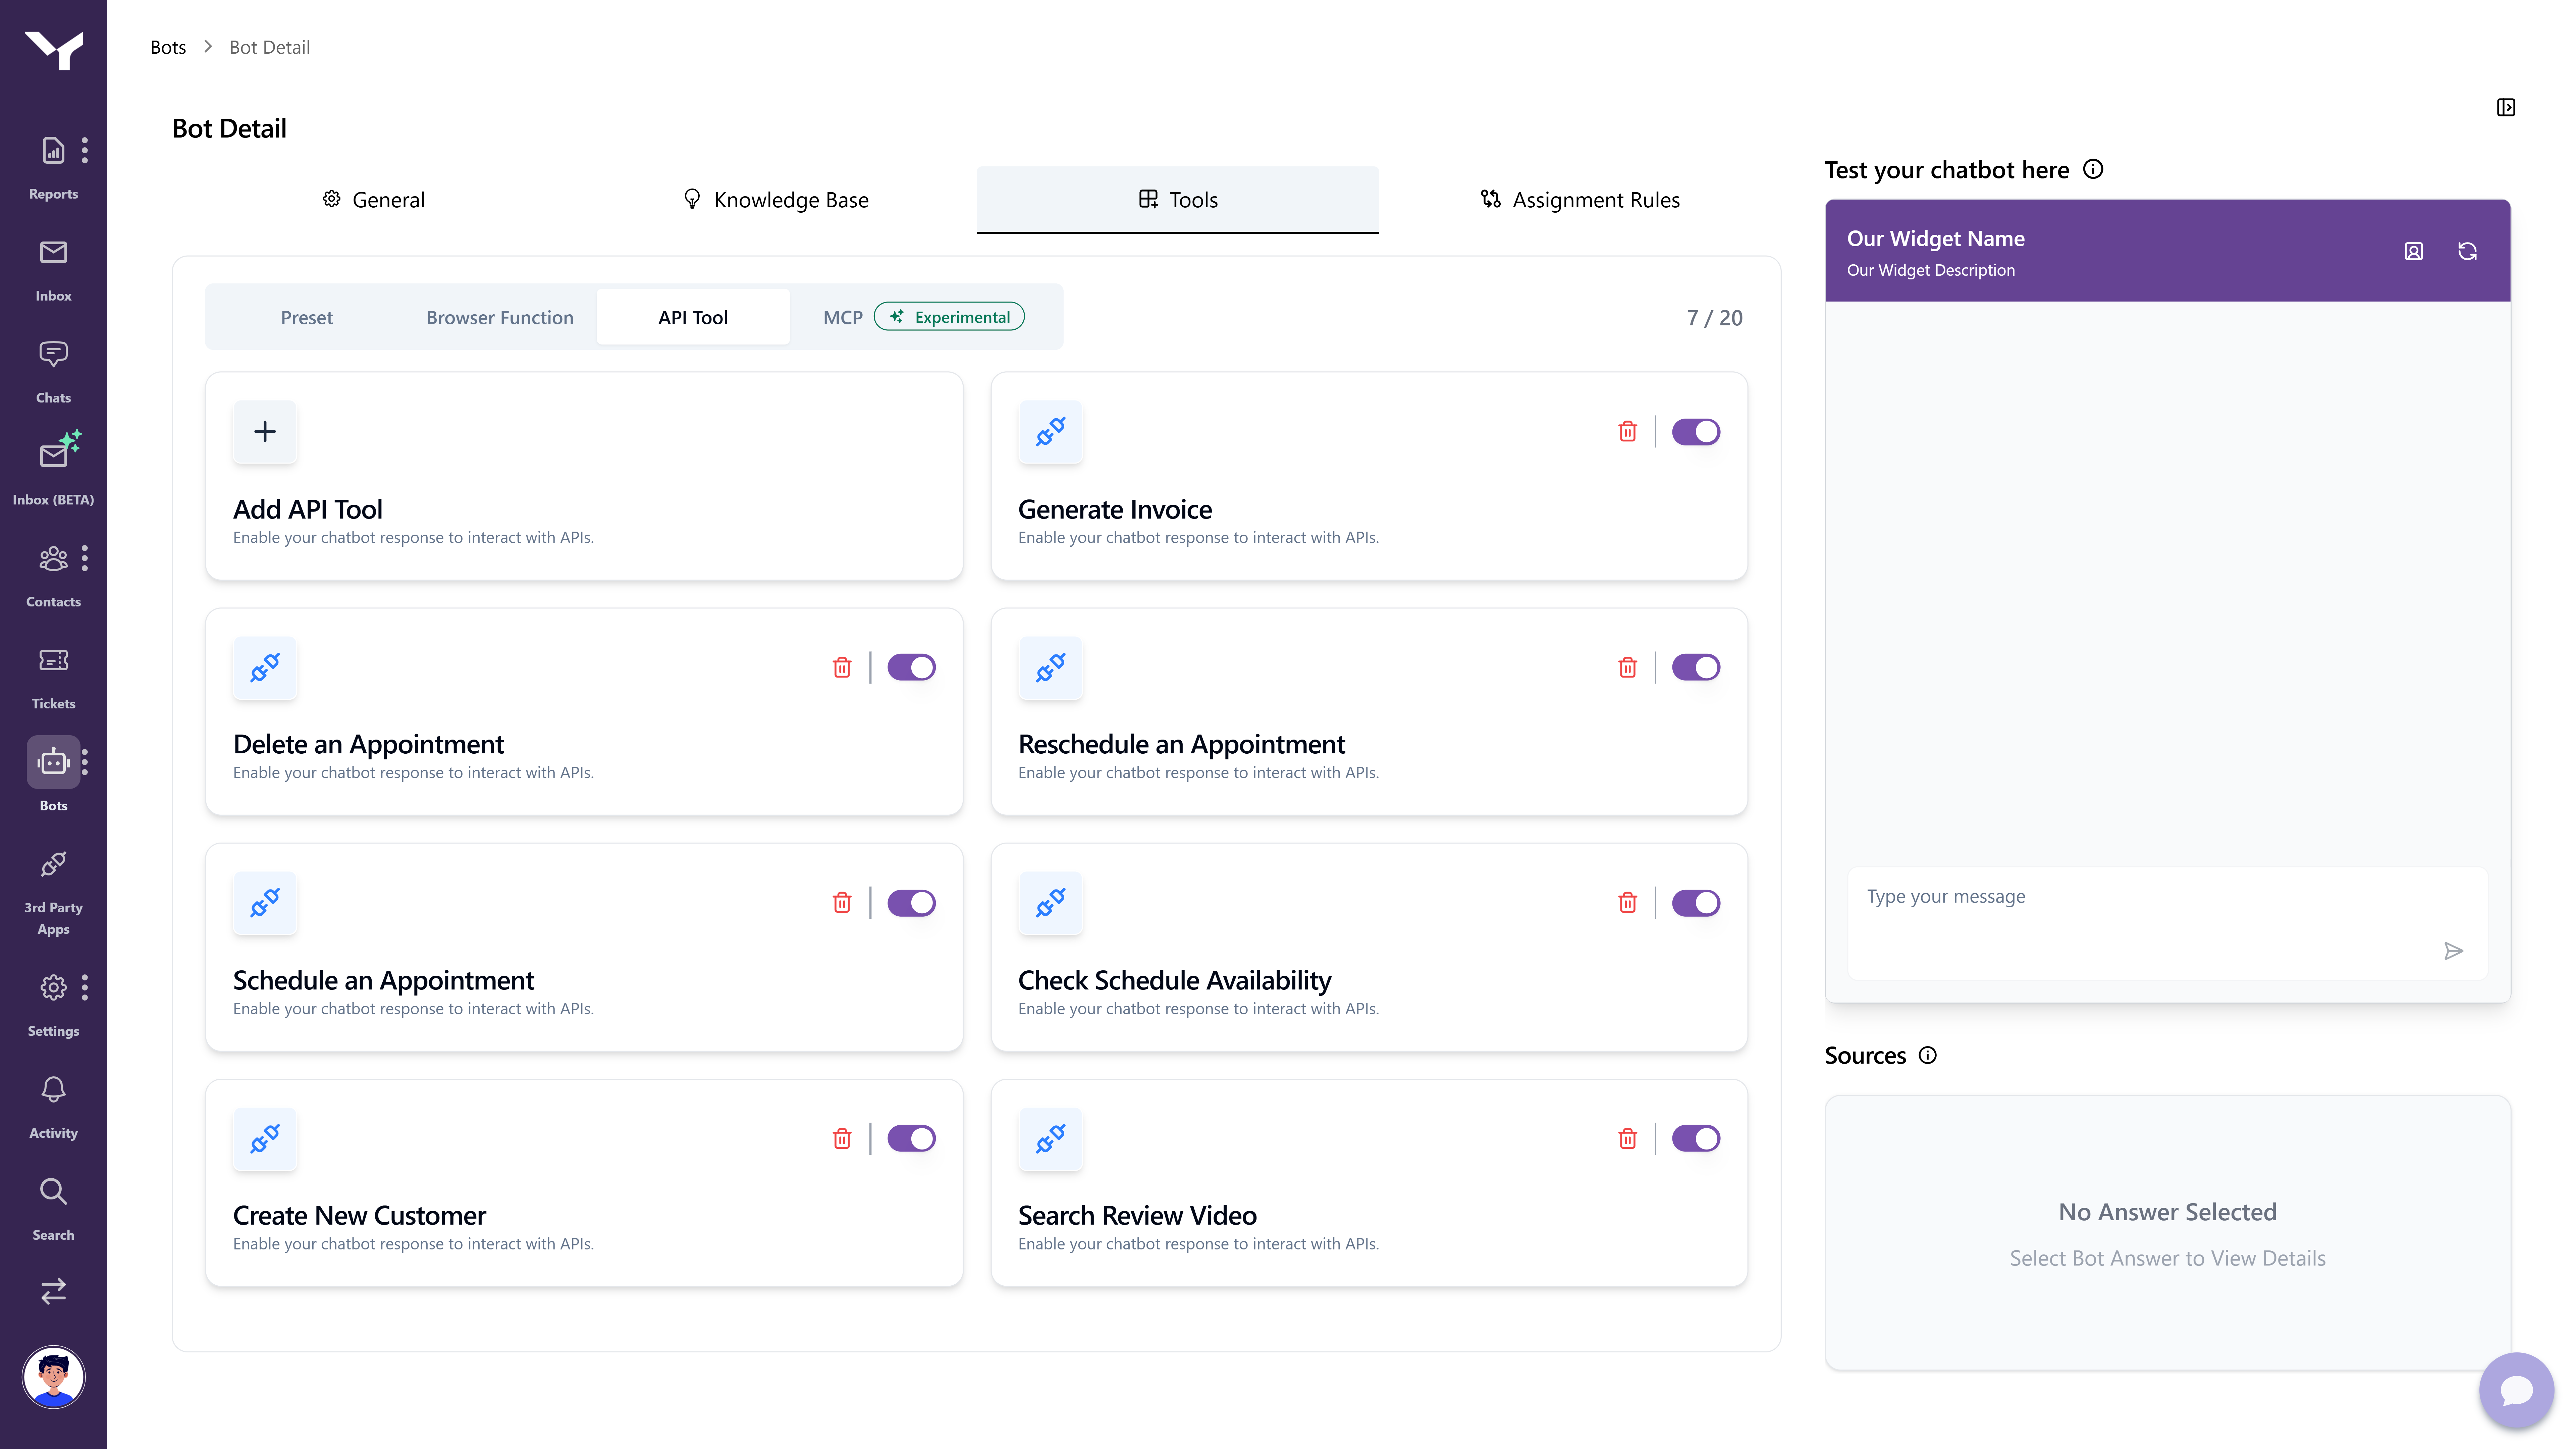Open the Activity bell icon
This screenshot has height=1449, width=2576.
(x=53, y=1089)
